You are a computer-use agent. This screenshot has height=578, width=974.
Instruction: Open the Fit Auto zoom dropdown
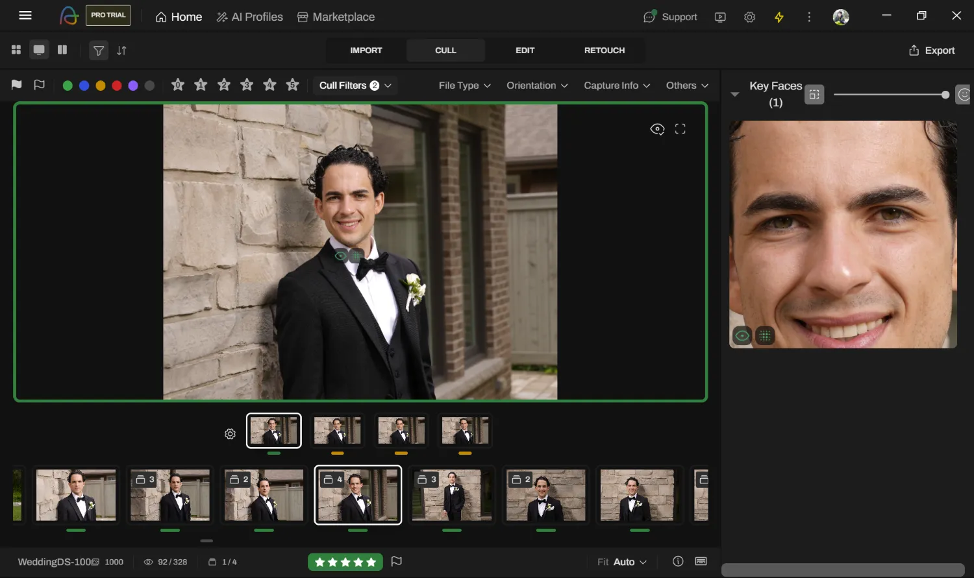(621, 562)
